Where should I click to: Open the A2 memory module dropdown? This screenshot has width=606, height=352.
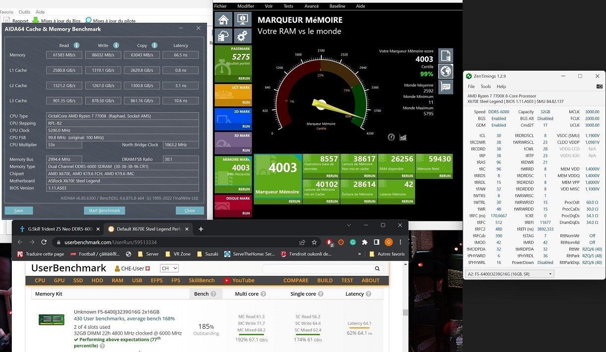click(510, 273)
